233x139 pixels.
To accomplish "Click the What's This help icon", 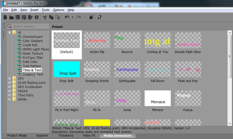I will 99,17.
